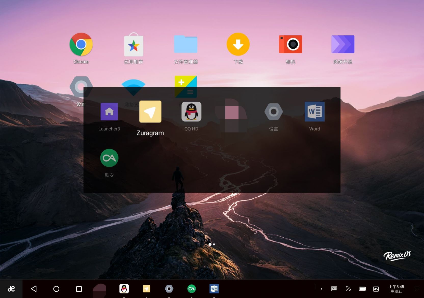Switch to QQ HD in the app switcher

click(x=191, y=112)
